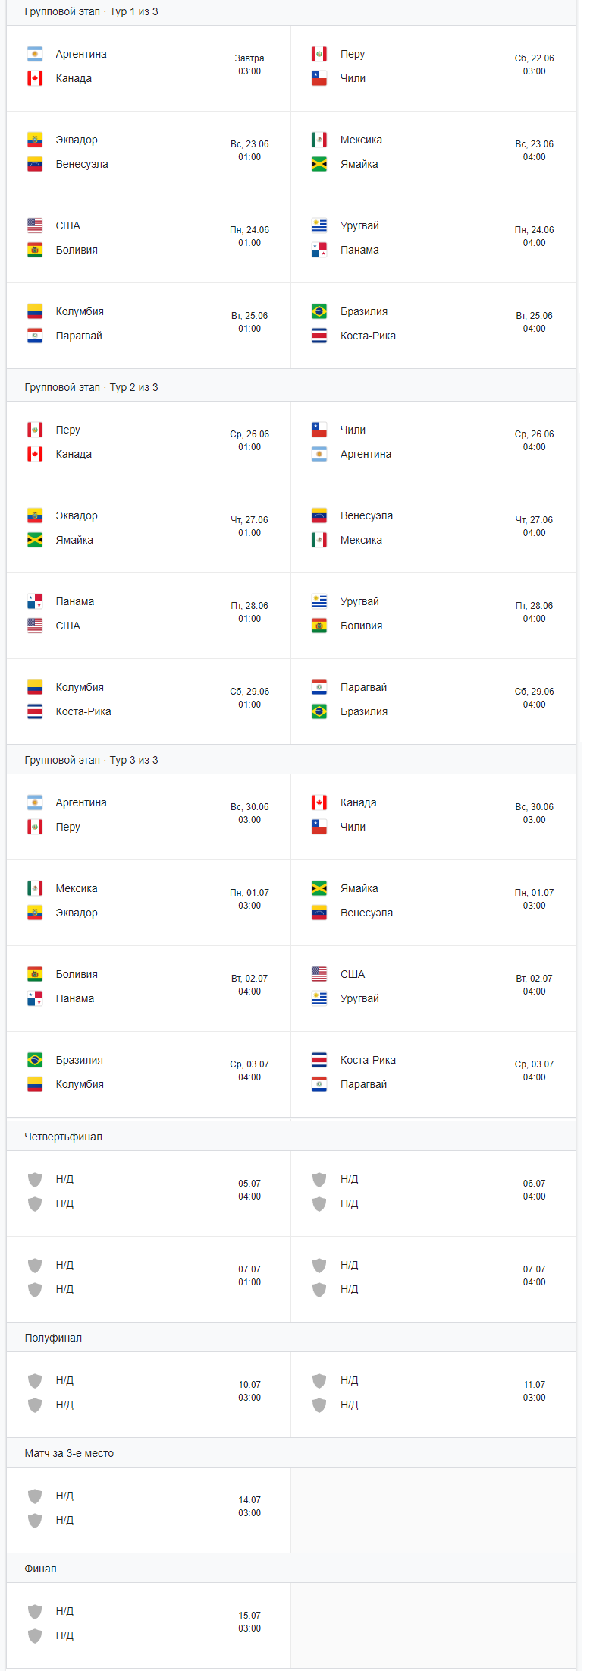Image resolution: width=590 pixels, height=1671 pixels.
Task: Click Paraguay's flag in the Colombia–Paraguay match
Action: coord(35,336)
